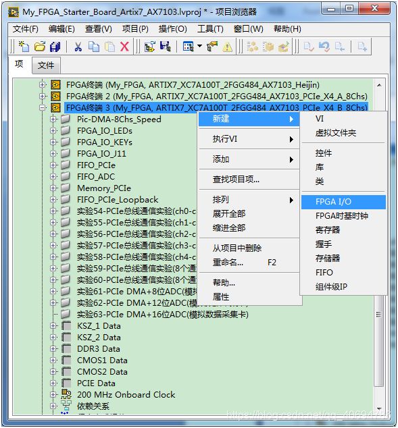This screenshot has height=428, width=398.
Task: Expand the first FPGA终端 Heijin node
Action: click(42, 84)
